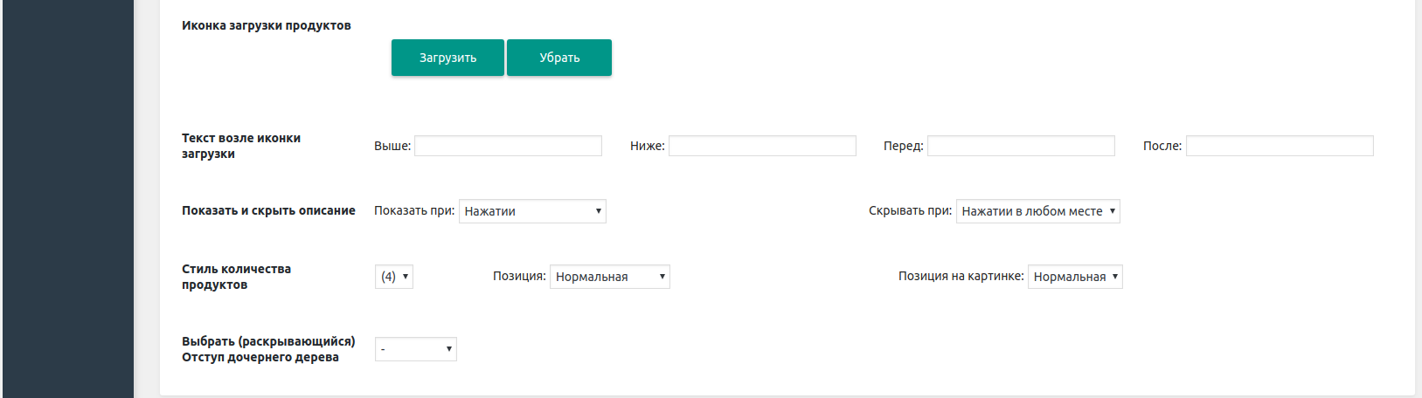Focus the Выше text input field
This screenshot has height=398, width=1422.
(508, 146)
